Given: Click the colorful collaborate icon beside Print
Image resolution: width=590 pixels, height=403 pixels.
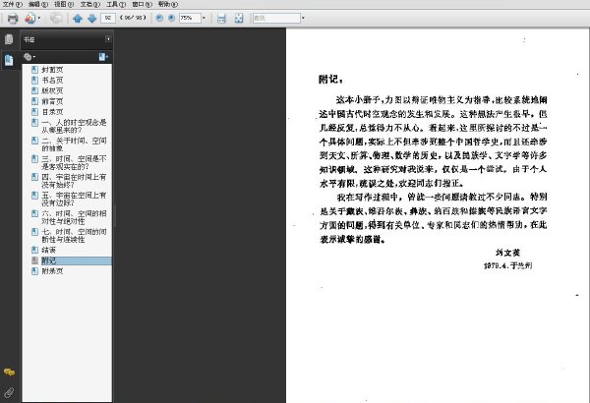Looking at the screenshot, I should (x=29, y=18).
